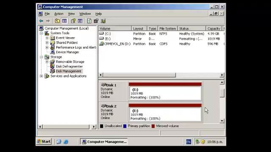Click the Help question-mark toolbar icon
The image size is (271, 152).
(73, 21)
